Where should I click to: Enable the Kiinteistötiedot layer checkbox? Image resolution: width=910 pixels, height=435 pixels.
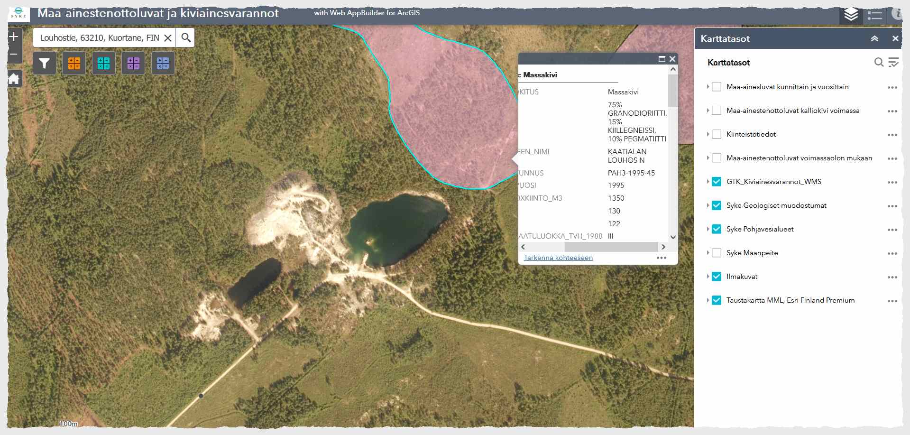click(x=717, y=134)
